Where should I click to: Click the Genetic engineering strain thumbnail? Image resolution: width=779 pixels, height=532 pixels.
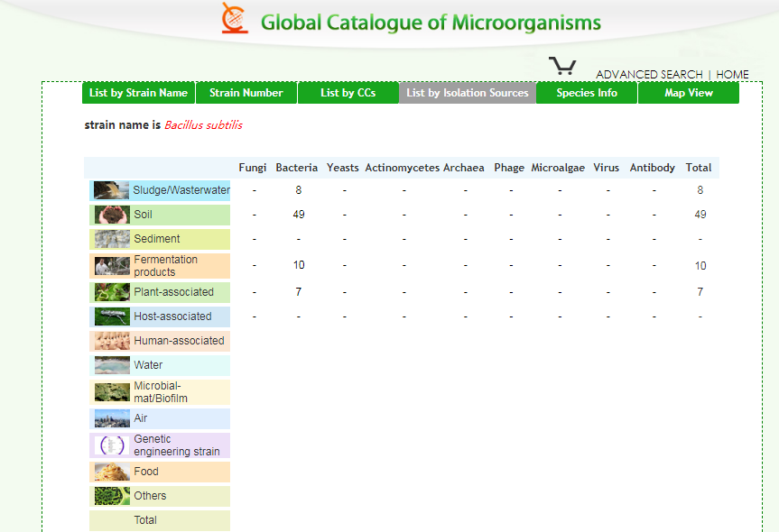click(112, 445)
